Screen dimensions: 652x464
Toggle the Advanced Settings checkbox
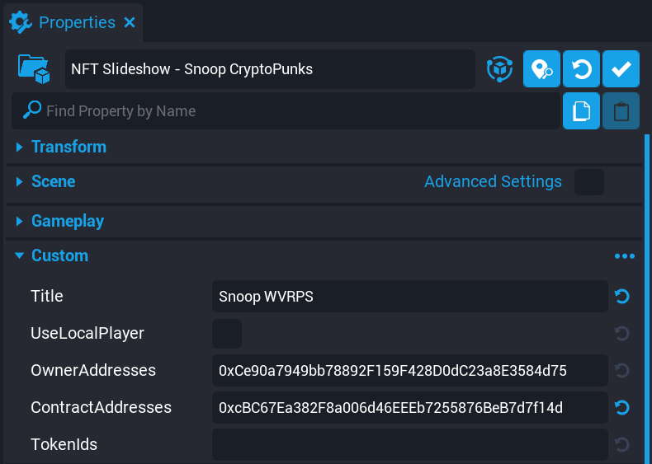tap(589, 182)
